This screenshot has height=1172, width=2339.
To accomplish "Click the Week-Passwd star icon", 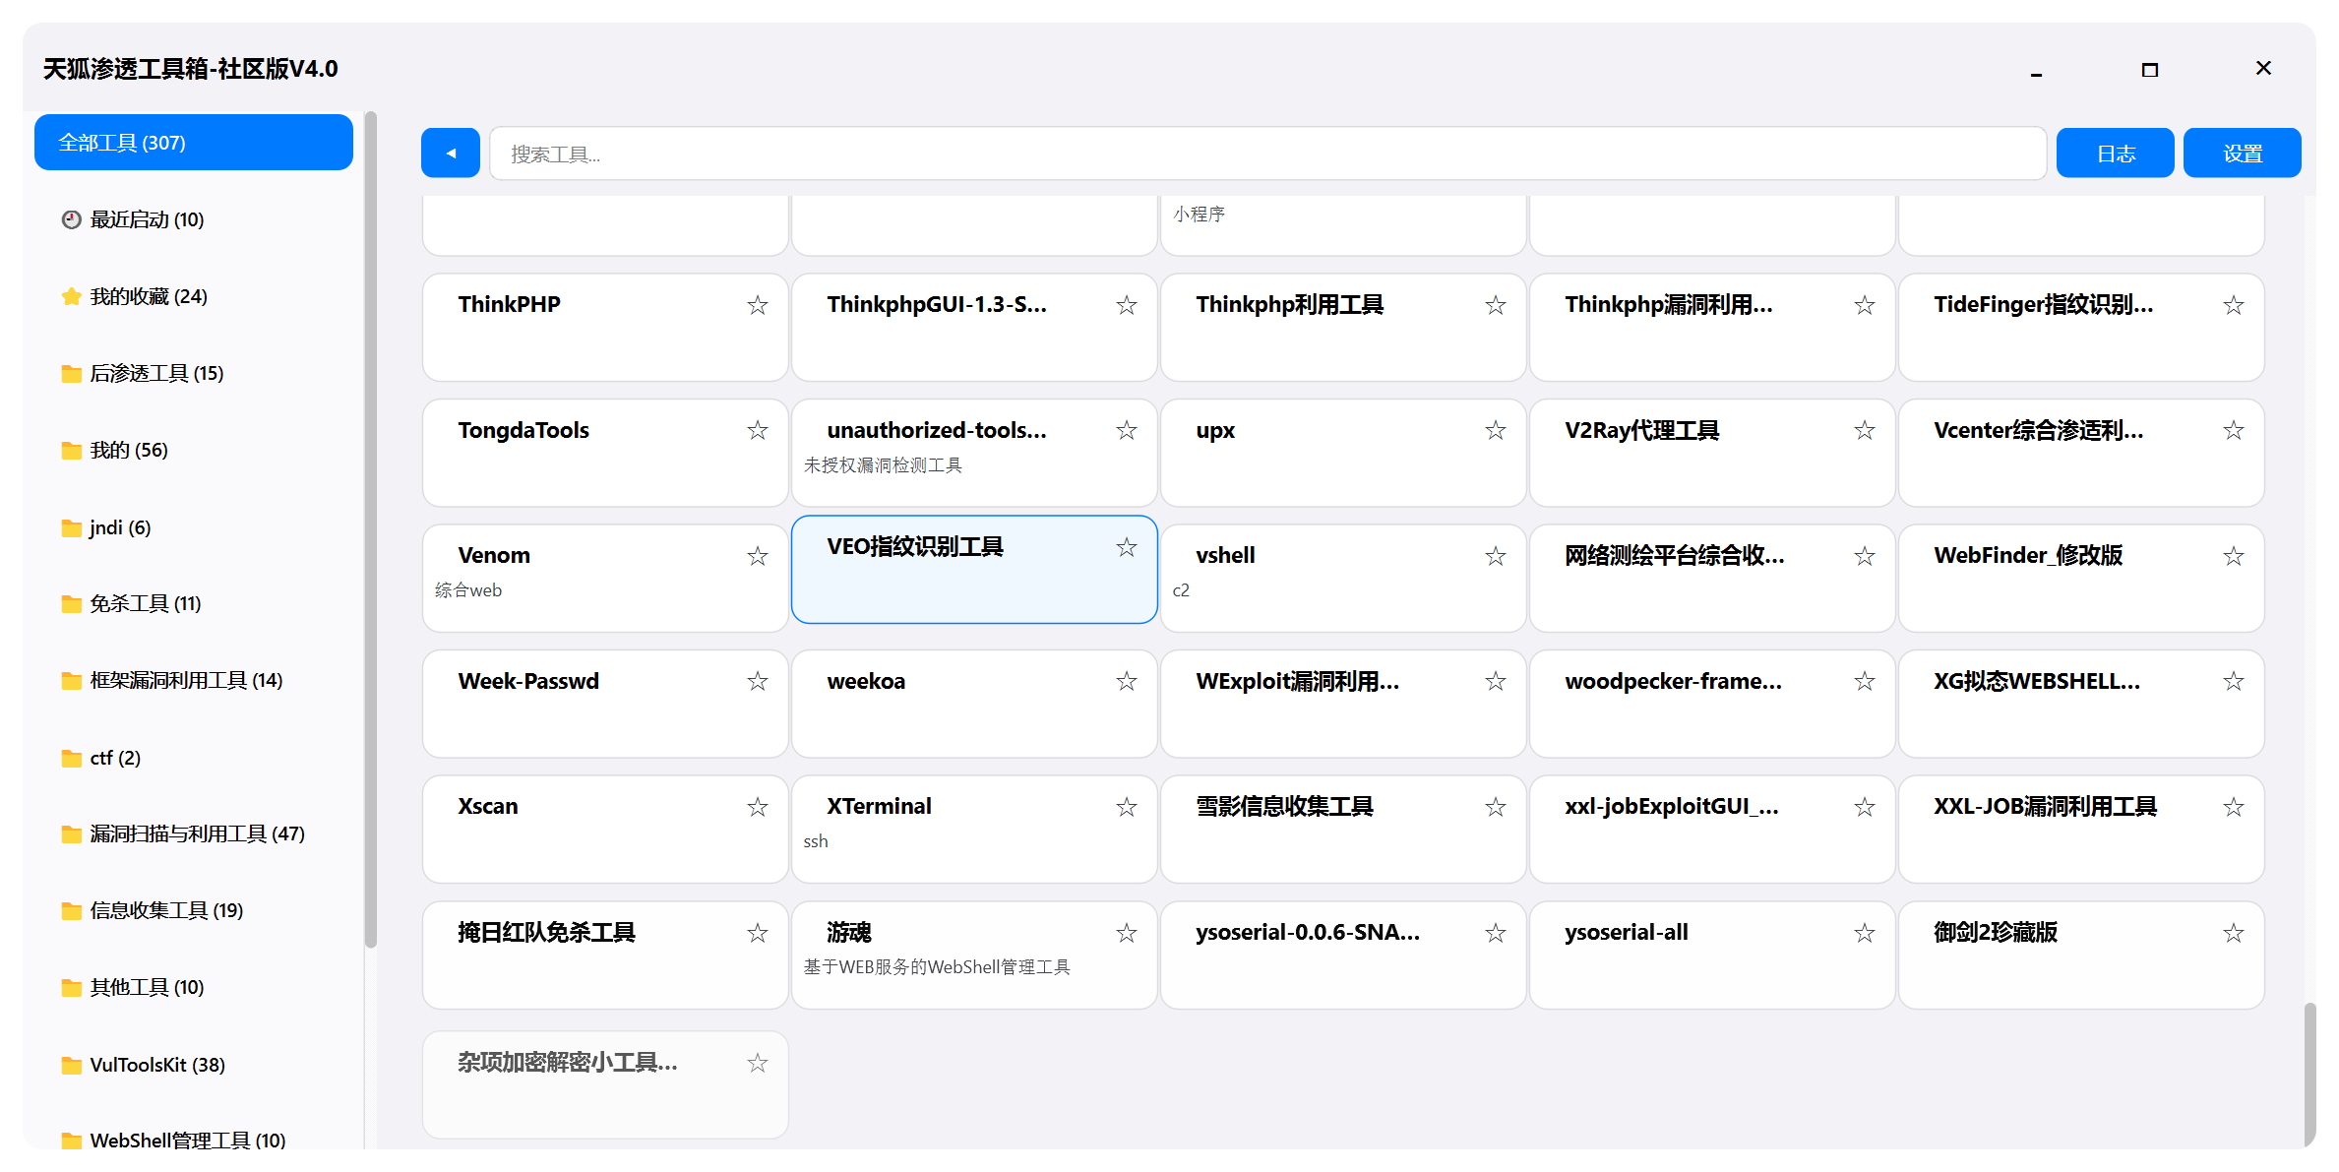I will click(757, 681).
